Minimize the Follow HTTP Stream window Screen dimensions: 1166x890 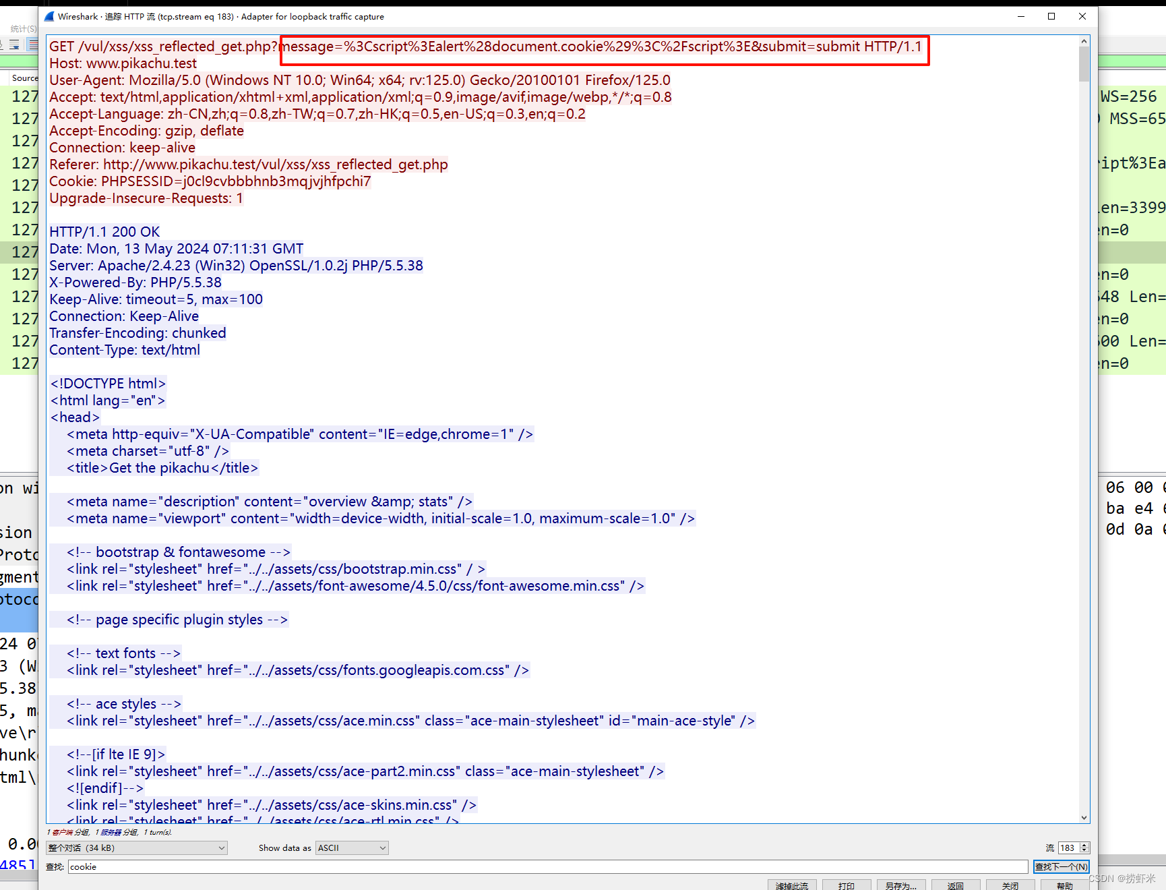coord(1021,17)
